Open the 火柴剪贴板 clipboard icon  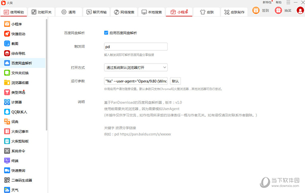tap(7, 141)
